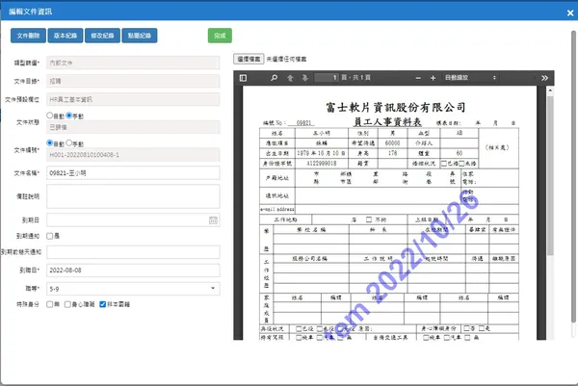The height and width of the screenshot is (386, 578).
Task: Click the PDF scrollbar up arrow
Action: coord(550,90)
